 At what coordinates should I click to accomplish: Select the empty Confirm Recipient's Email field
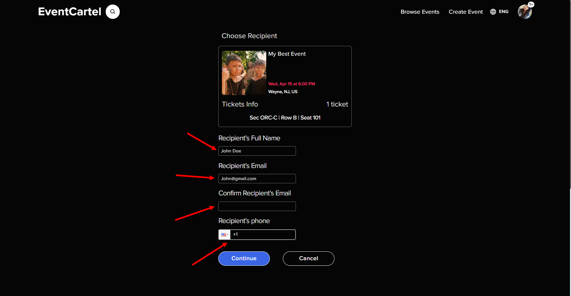257,206
